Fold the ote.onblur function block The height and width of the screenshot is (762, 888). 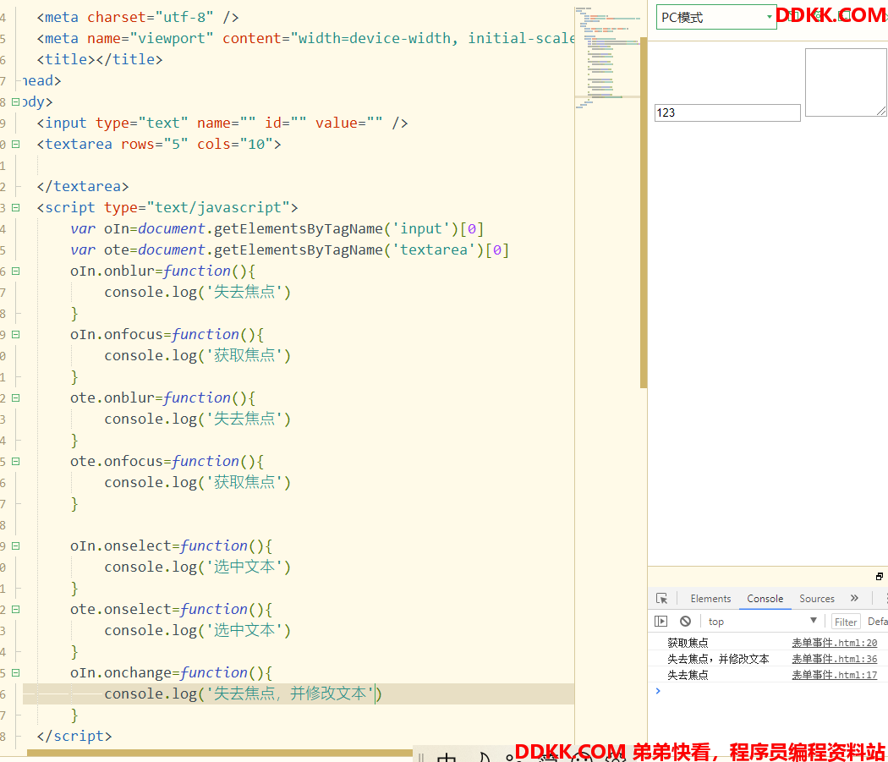[x=16, y=398]
